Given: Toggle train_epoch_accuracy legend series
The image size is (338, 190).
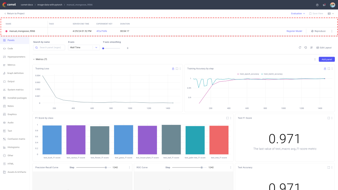Looking at the screenshot, I should [248, 74].
